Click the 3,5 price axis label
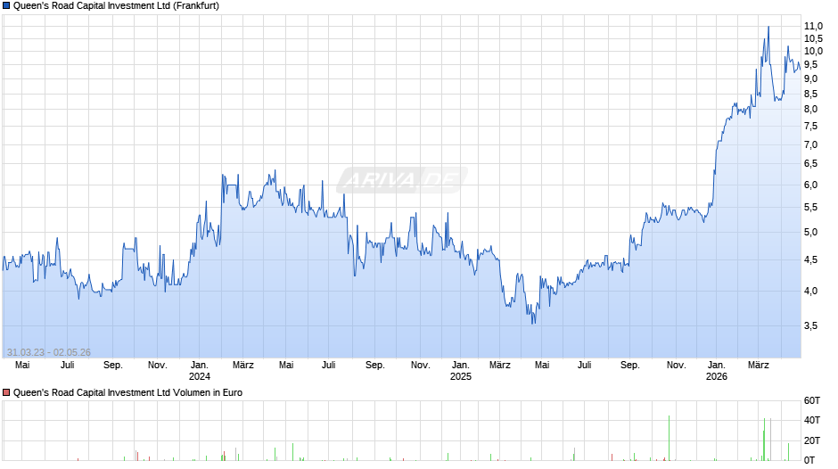Image resolution: width=838 pixels, height=469 pixels. click(x=810, y=325)
